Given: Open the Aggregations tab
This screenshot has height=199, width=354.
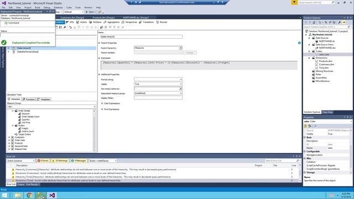Looking at the screenshot, I should [111, 22].
